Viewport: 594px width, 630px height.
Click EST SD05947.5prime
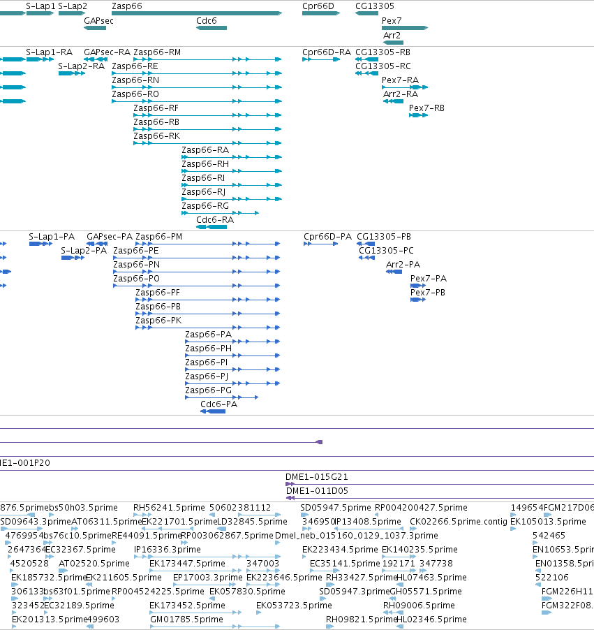(x=336, y=508)
